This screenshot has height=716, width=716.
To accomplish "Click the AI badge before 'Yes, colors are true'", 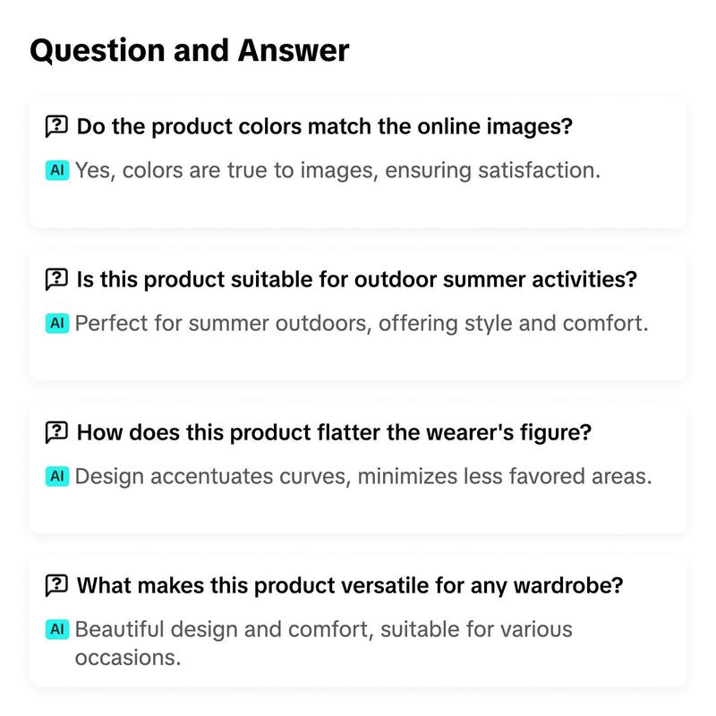I will pyautogui.click(x=57, y=170).
